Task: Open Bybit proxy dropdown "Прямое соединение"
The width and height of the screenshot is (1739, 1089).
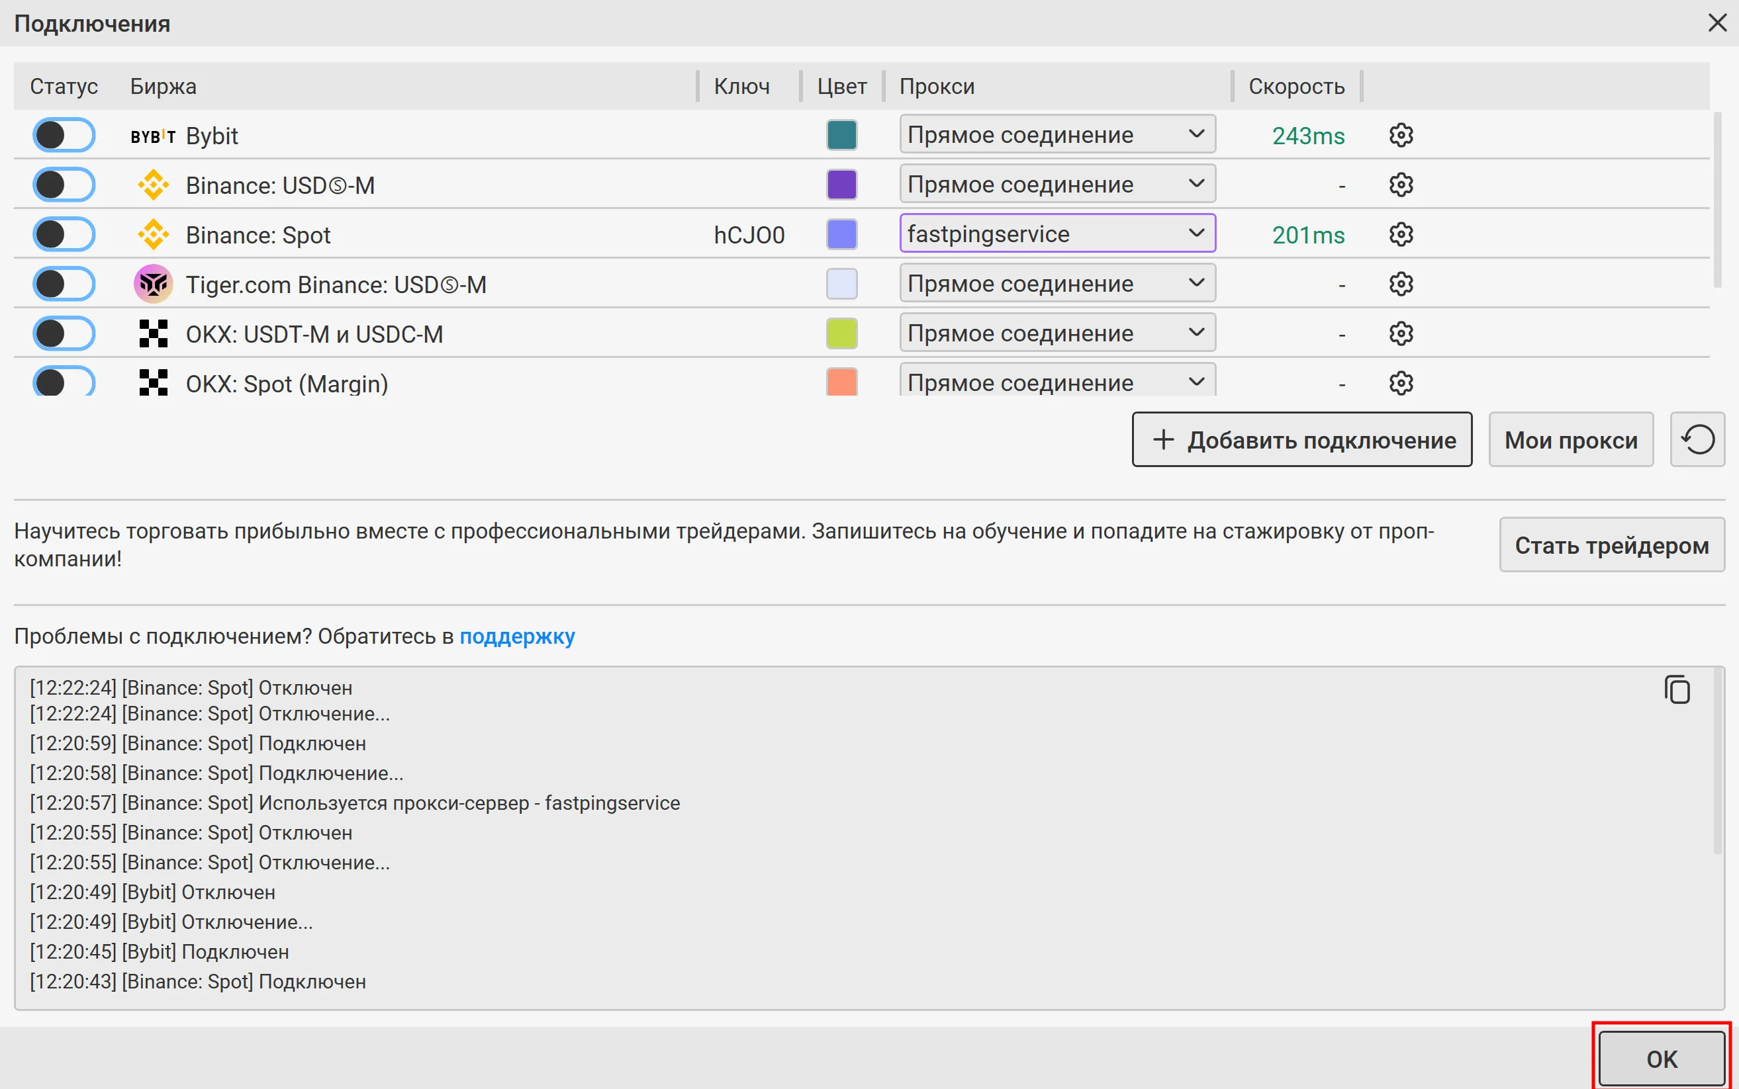Action: pos(1057,135)
